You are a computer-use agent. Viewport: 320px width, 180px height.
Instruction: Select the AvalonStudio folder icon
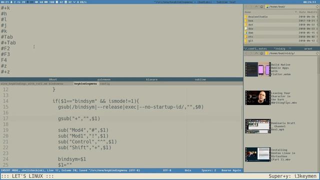246,16
